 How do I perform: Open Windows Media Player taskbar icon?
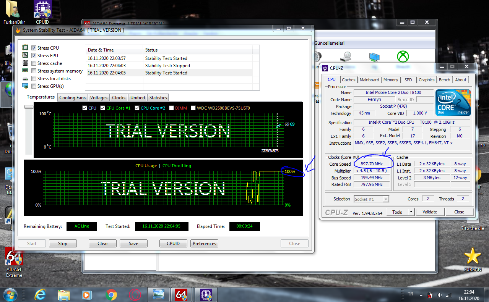87,294
